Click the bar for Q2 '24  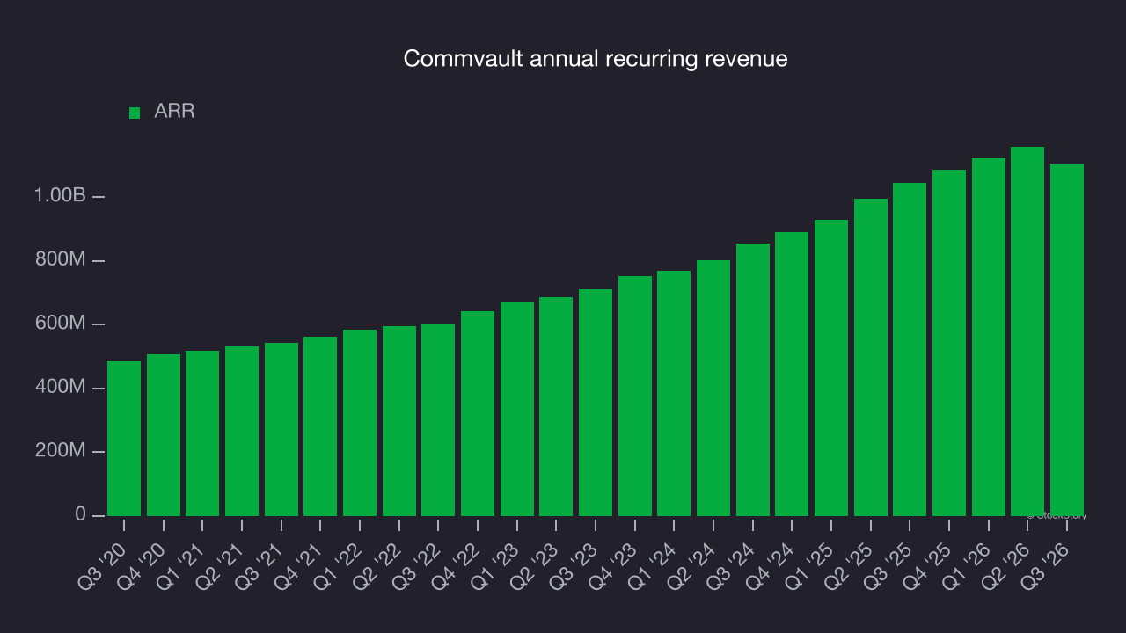click(x=713, y=388)
